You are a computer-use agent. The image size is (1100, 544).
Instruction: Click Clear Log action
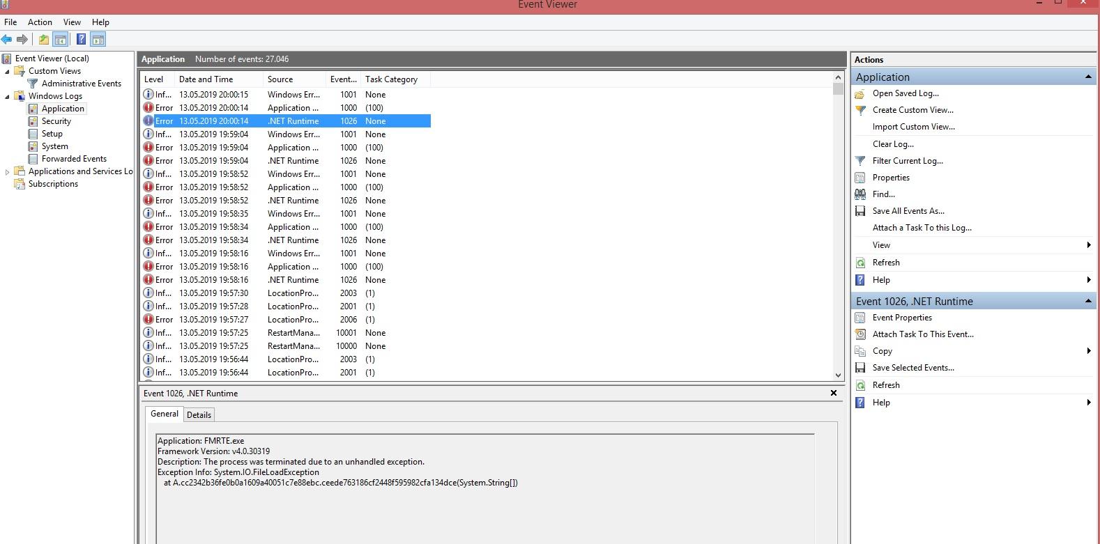click(x=893, y=144)
